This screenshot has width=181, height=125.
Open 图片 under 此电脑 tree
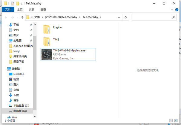16,84
